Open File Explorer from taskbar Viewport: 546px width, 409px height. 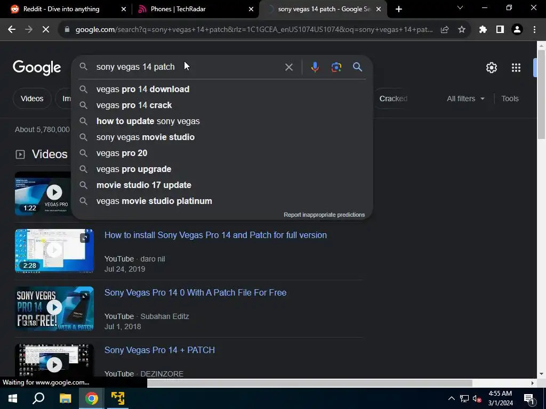coord(65,398)
